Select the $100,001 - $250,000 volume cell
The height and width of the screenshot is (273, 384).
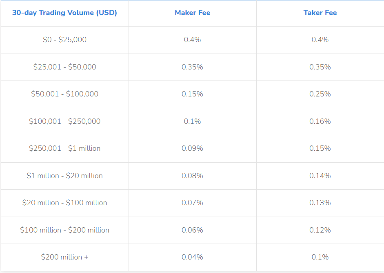(64, 121)
